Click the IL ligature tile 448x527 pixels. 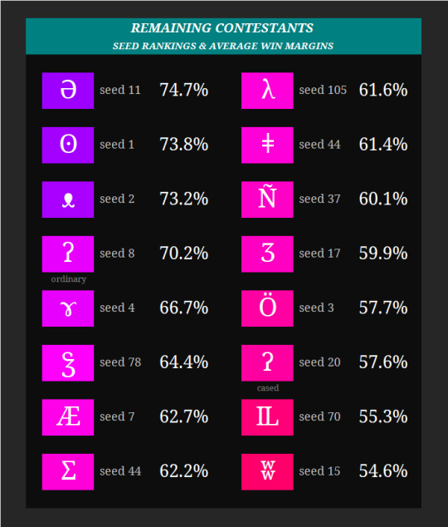267,417
